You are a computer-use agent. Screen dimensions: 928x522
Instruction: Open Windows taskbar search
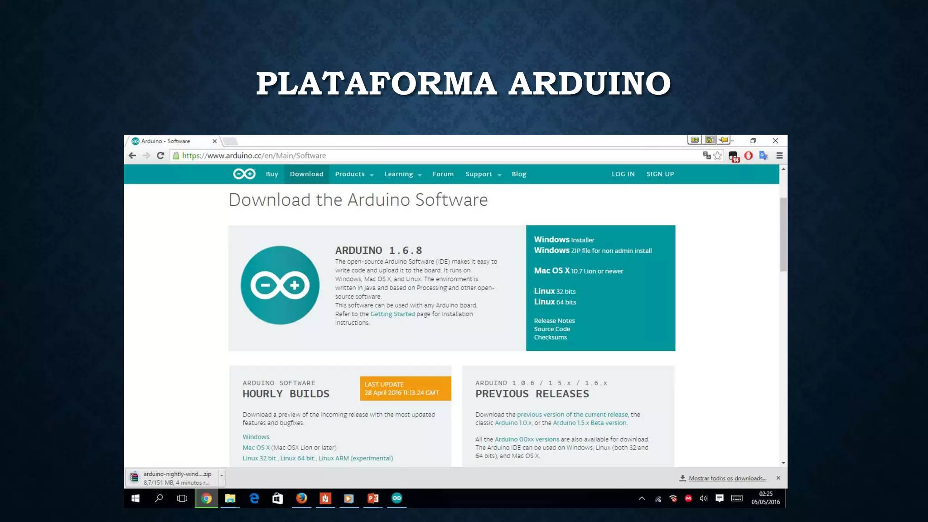point(159,498)
